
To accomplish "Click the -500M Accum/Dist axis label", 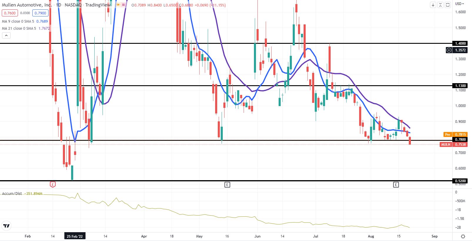I will click(460, 201).
